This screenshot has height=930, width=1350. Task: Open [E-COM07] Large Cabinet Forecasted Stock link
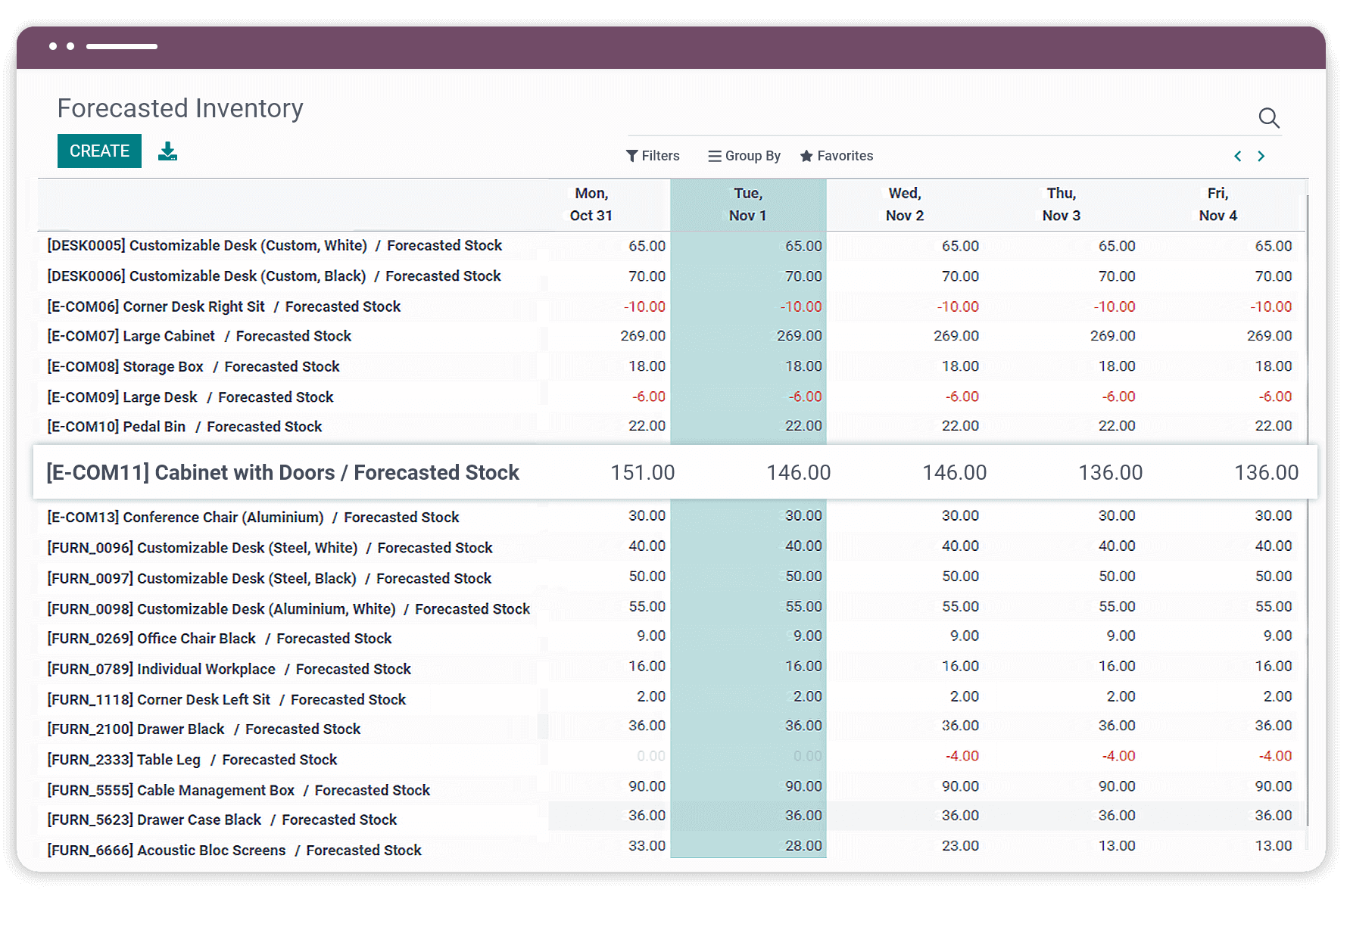(197, 336)
